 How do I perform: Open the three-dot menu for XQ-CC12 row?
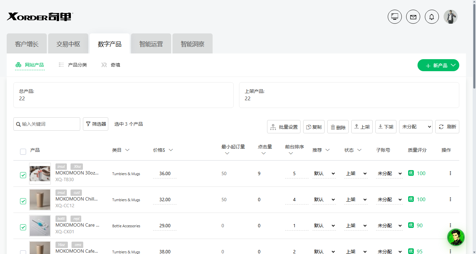pos(450,199)
